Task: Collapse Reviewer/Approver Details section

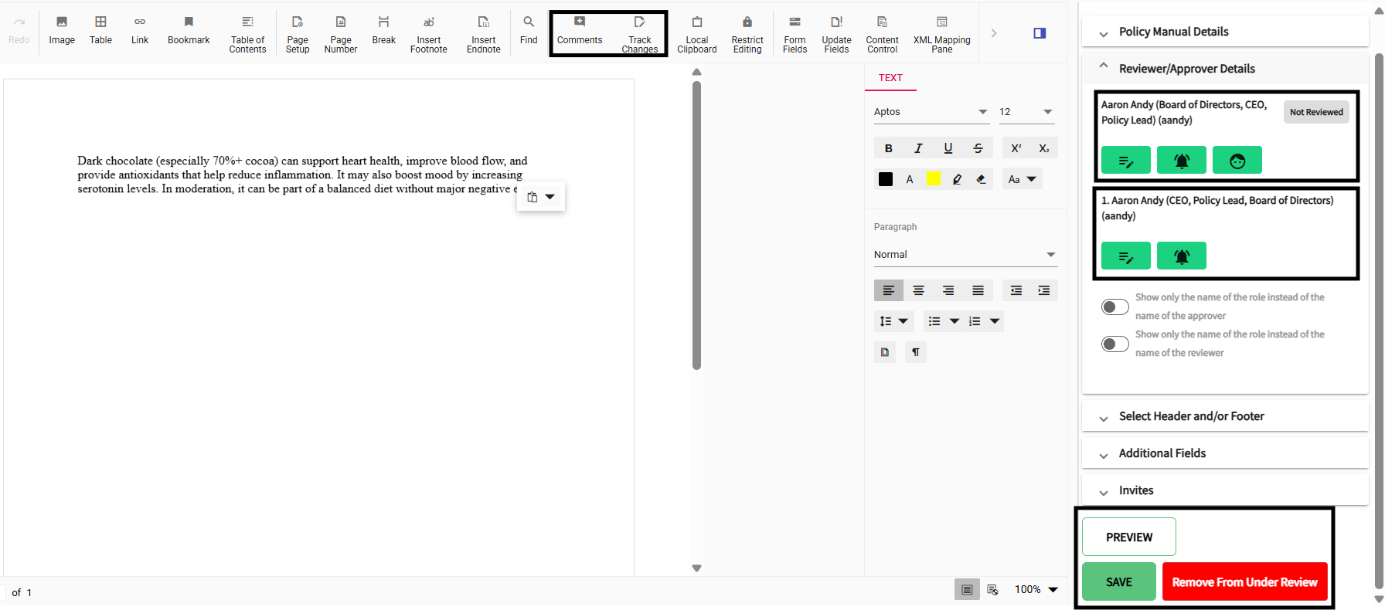Action: pyautogui.click(x=1225, y=69)
